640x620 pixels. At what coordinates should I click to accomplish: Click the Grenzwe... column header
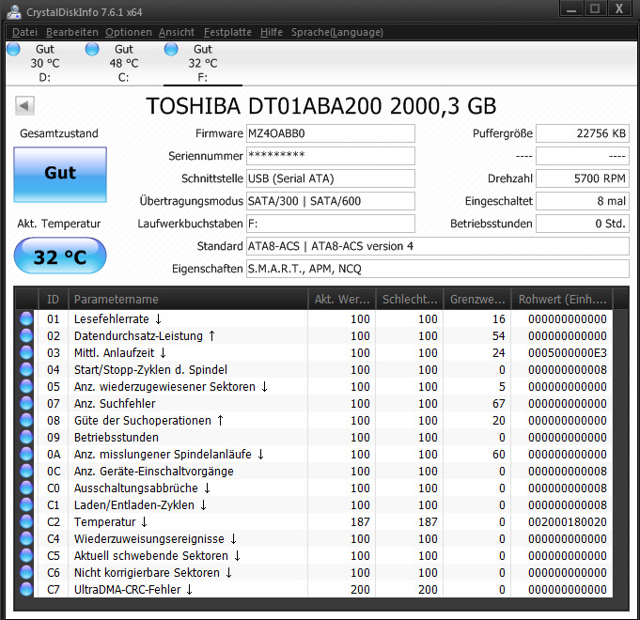coord(477,299)
